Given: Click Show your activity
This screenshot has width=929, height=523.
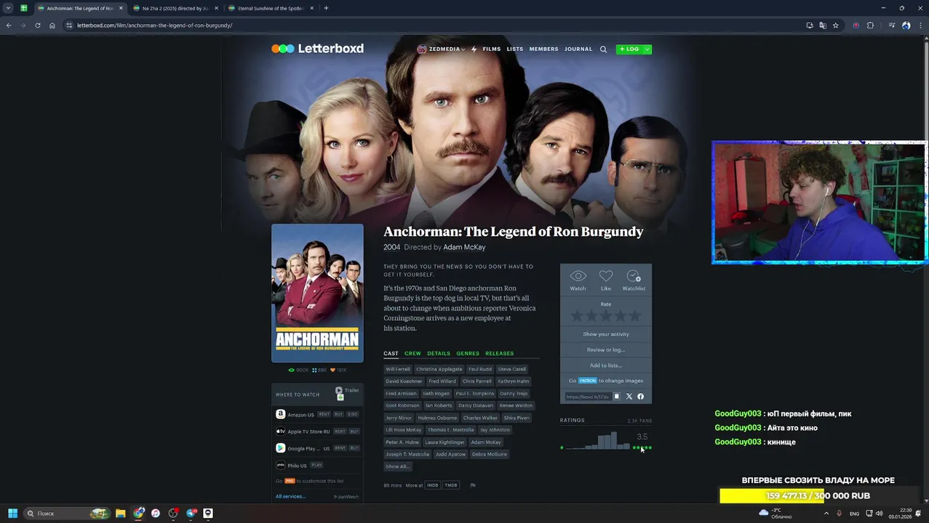Looking at the screenshot, I should (x=606, y=334).
